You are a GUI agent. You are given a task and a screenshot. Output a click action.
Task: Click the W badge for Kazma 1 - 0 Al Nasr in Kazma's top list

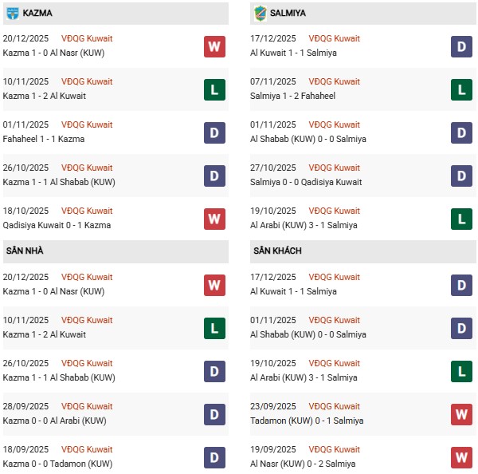214,46
